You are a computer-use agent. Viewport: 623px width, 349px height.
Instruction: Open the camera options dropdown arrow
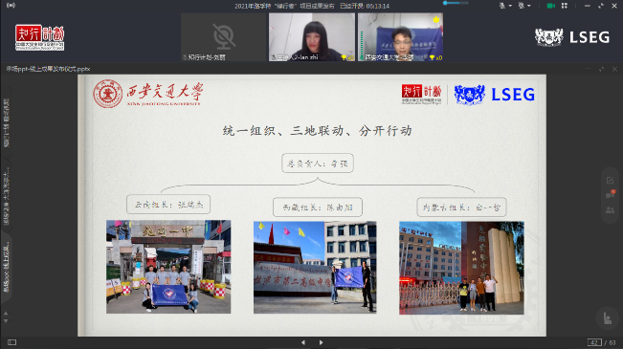click(529, 6)
